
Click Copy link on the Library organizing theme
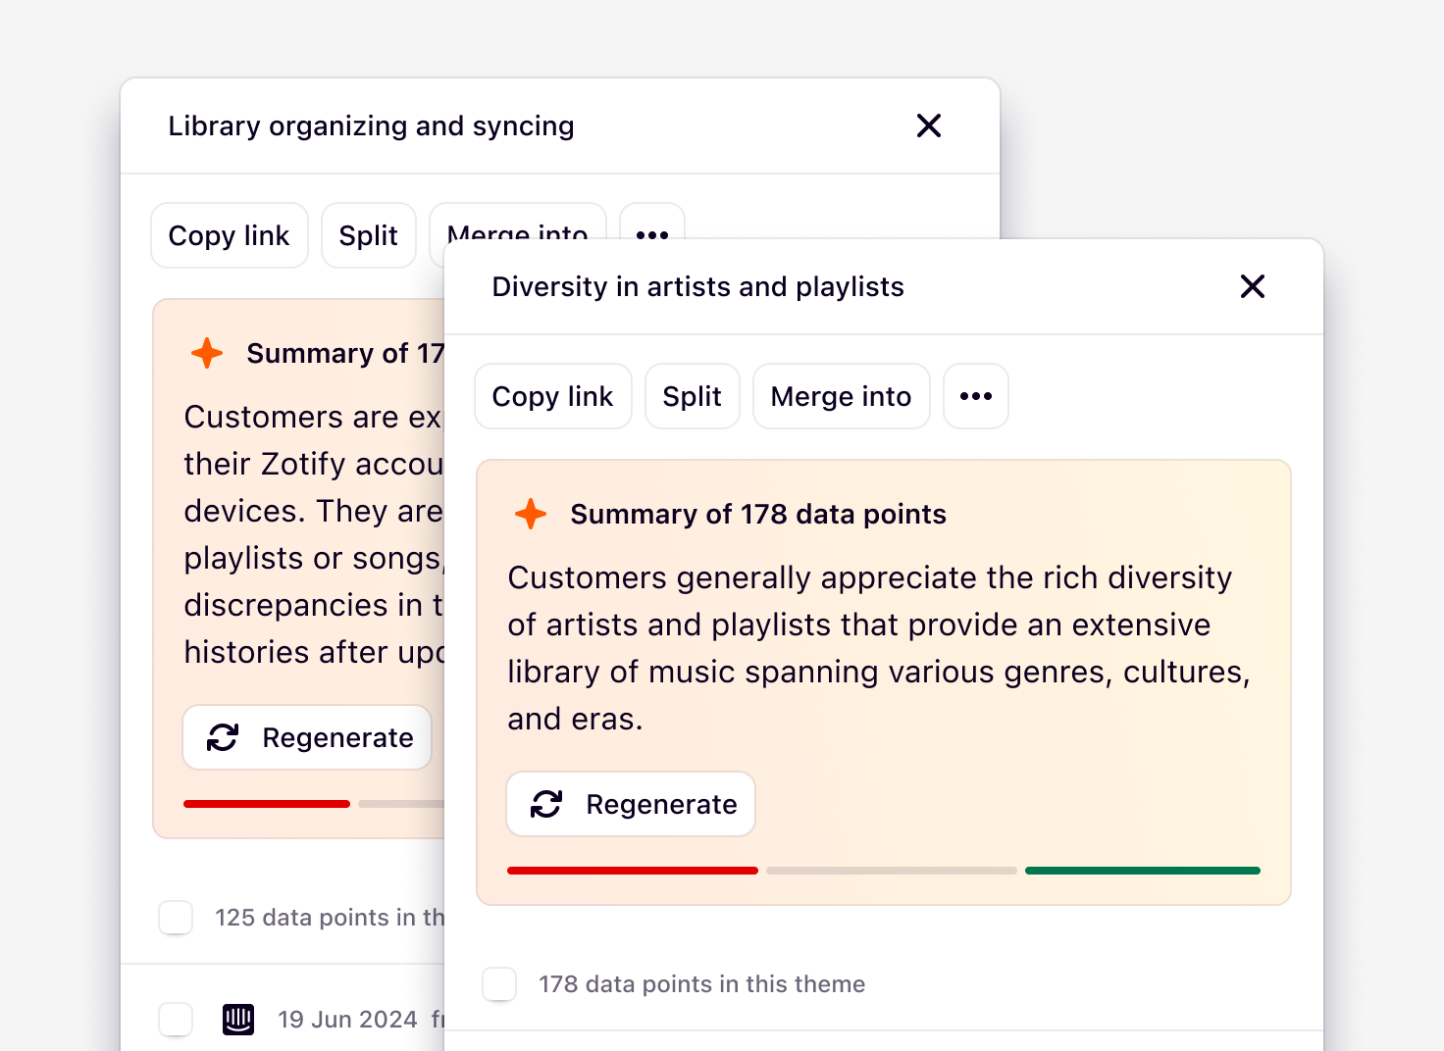coord(229,235)
